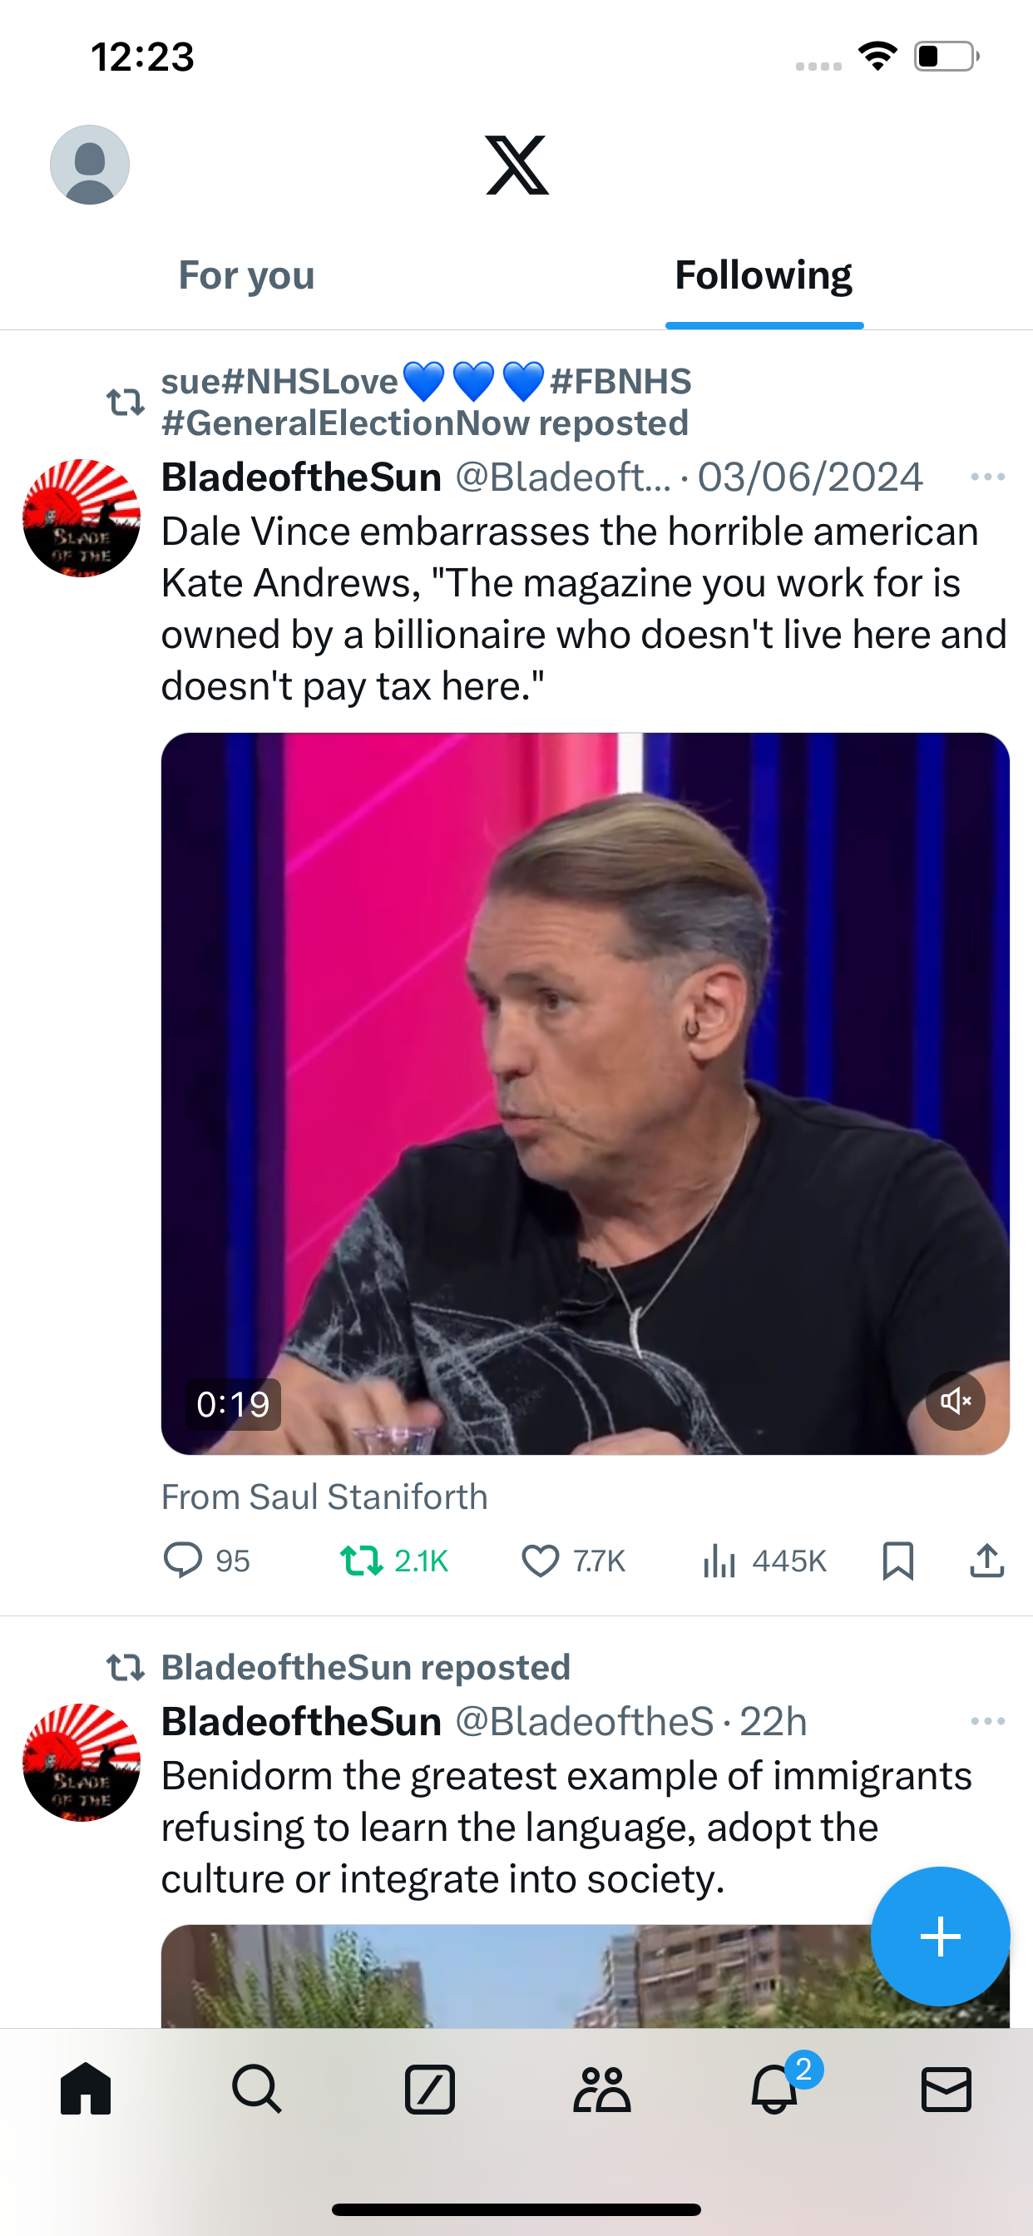Viewport: 1033px width, 2236px height.
Task: Open Notifications with 2 unread
Action: [x=774, y=2089]
